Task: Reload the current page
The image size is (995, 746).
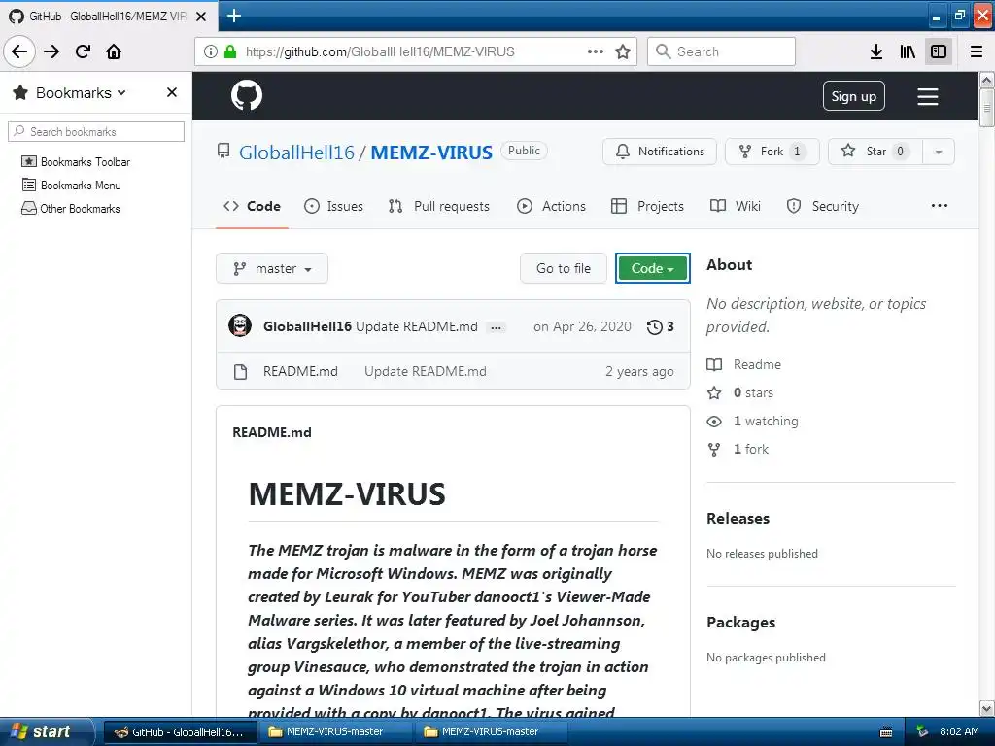Action: point(83,51)
